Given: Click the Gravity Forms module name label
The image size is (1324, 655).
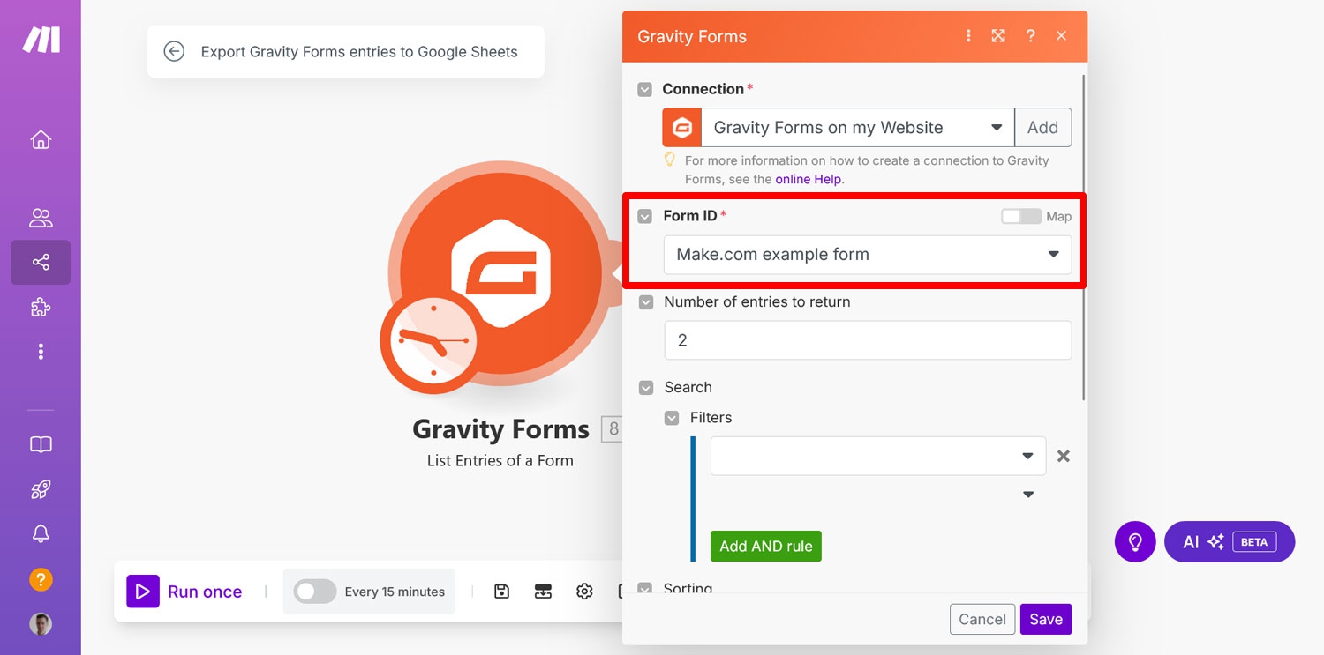Looking at the screenshot, I should pos(500,429).
